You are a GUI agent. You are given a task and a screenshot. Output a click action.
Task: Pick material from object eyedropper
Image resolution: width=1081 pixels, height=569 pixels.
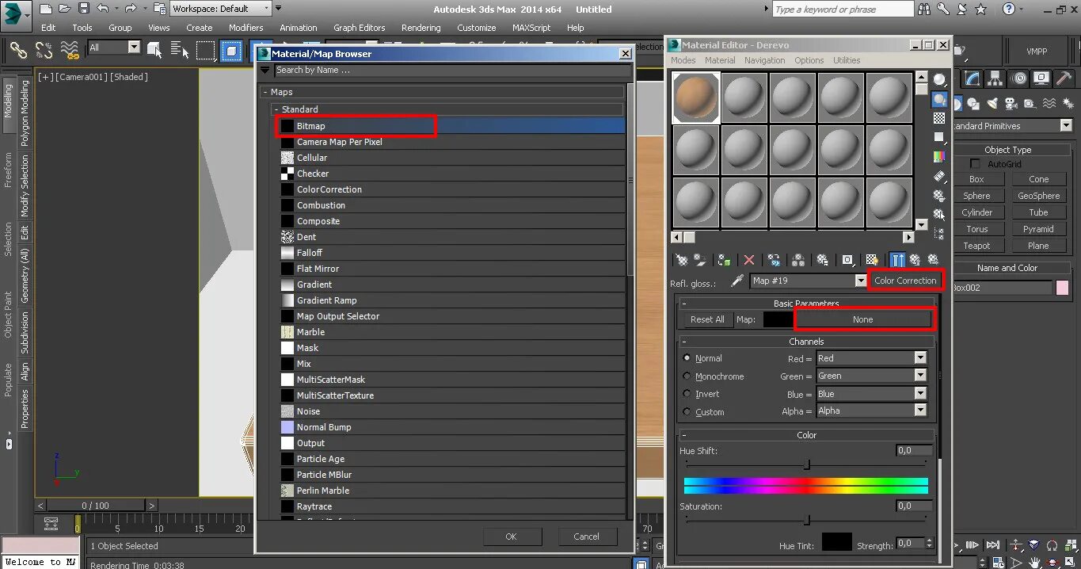tap(737, 281)
